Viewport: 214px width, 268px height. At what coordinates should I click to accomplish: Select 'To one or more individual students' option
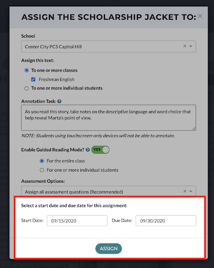coord(27,88)
